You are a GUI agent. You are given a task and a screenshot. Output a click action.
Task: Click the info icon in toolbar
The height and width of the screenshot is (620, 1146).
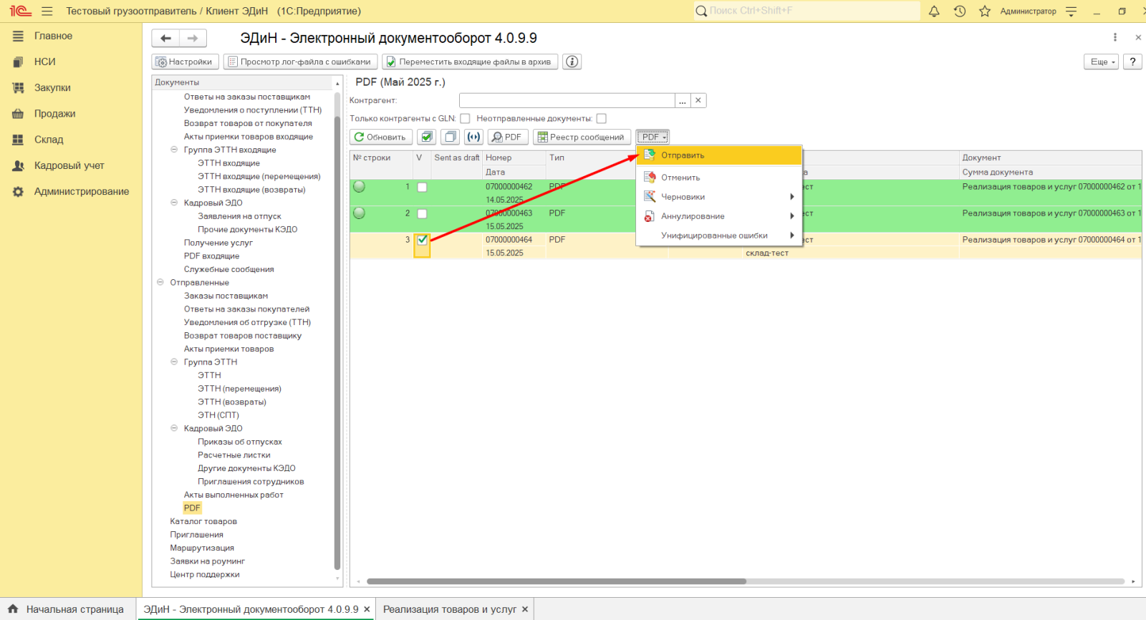(572, 62)
